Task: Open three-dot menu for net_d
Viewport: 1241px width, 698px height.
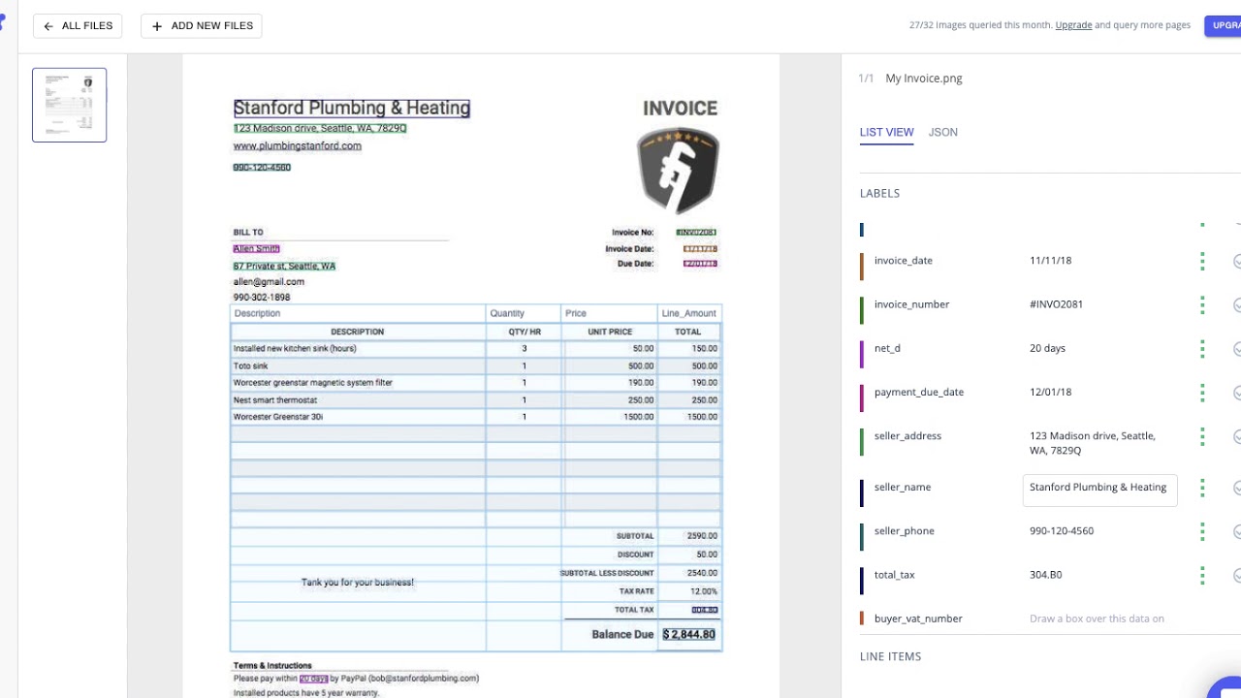Action: [1202, 348]
